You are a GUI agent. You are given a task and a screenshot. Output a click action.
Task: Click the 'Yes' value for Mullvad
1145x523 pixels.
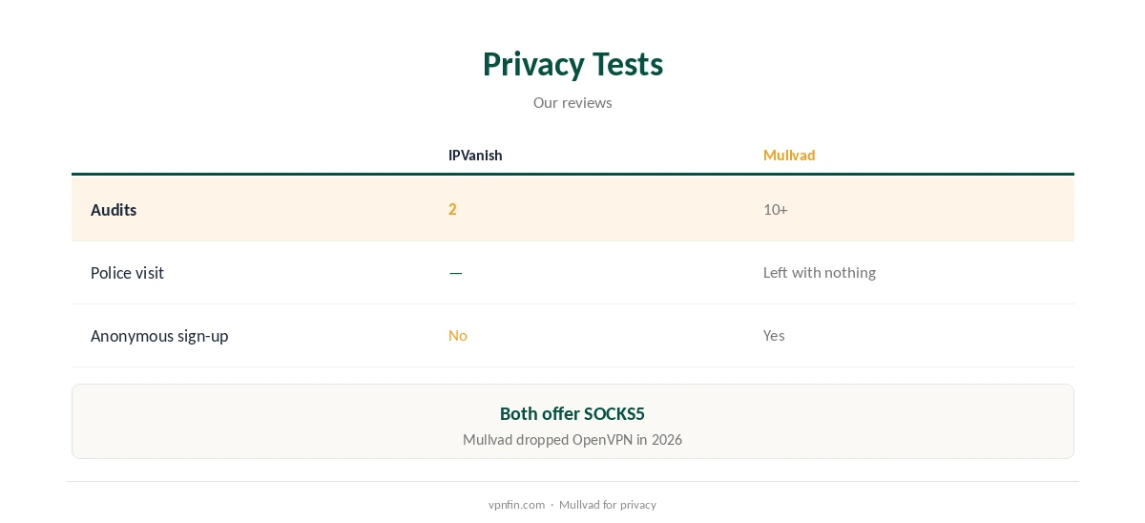coord(774,335)
